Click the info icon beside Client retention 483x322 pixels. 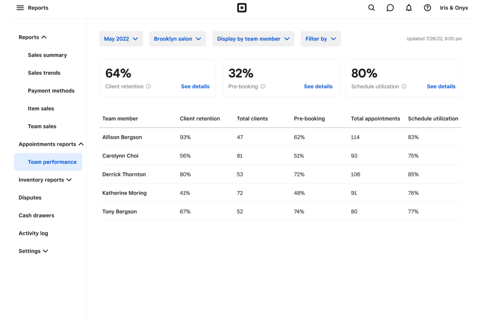[x=149, y=86]
